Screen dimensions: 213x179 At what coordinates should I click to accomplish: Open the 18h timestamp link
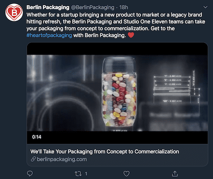tap(123, 7)
